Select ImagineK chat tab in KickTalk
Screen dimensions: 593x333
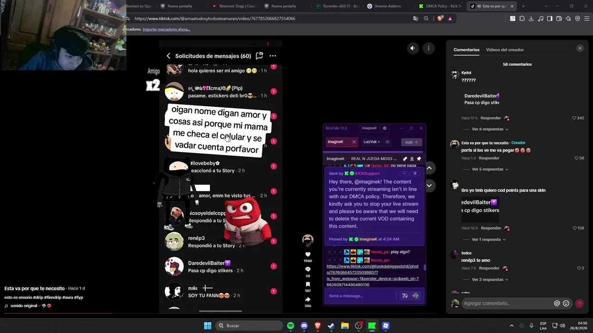click(x=336, y=142)
